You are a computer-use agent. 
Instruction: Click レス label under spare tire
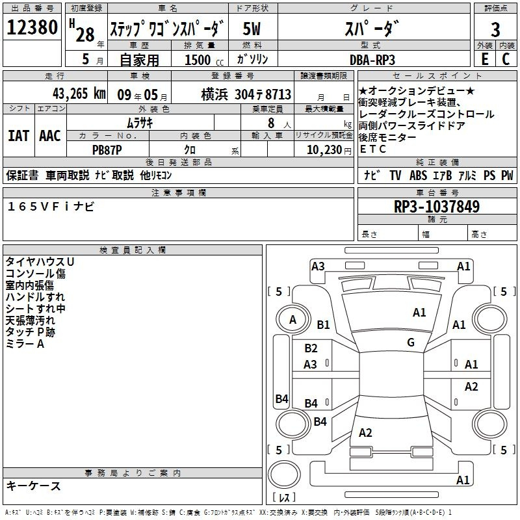(284, 497)
